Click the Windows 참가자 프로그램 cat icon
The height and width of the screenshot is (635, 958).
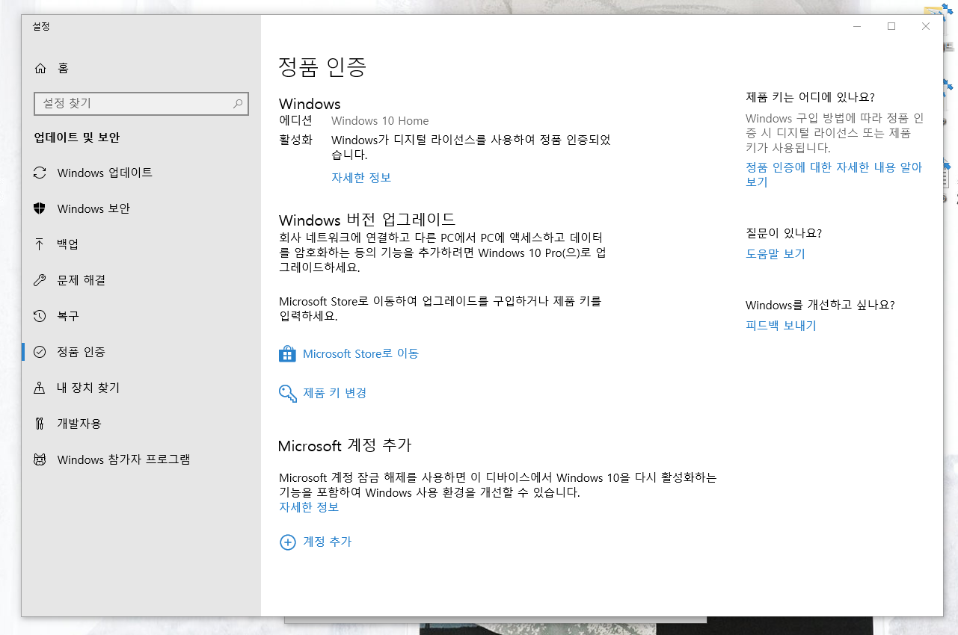pos(40,459)
